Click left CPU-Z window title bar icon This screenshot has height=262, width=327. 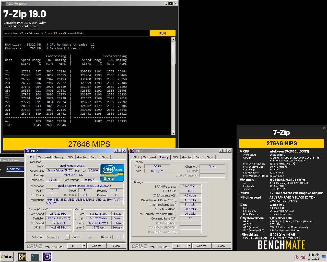point(27,151)
